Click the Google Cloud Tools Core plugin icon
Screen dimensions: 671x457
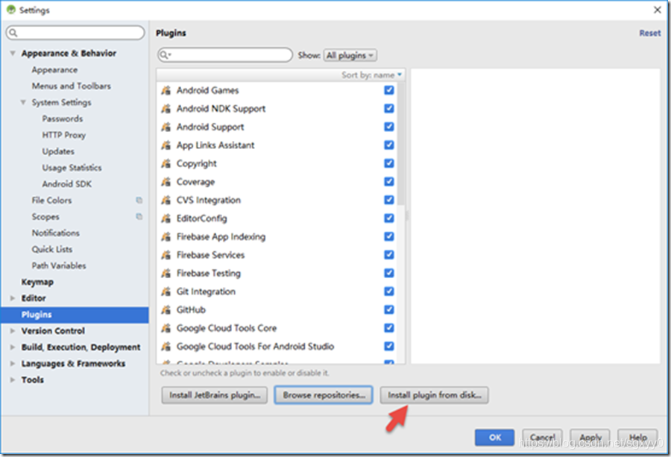[166, 328]
